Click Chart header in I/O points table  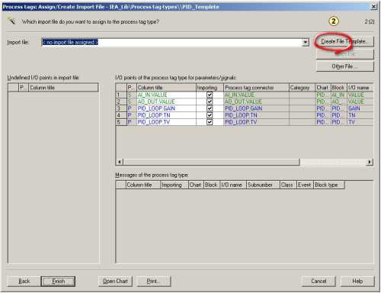coord(323,88)
